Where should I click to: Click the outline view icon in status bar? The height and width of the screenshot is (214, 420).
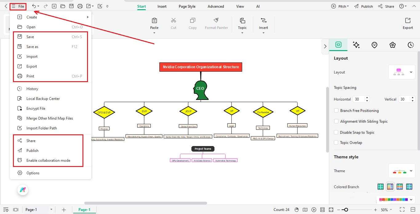[x=6, y=210]
